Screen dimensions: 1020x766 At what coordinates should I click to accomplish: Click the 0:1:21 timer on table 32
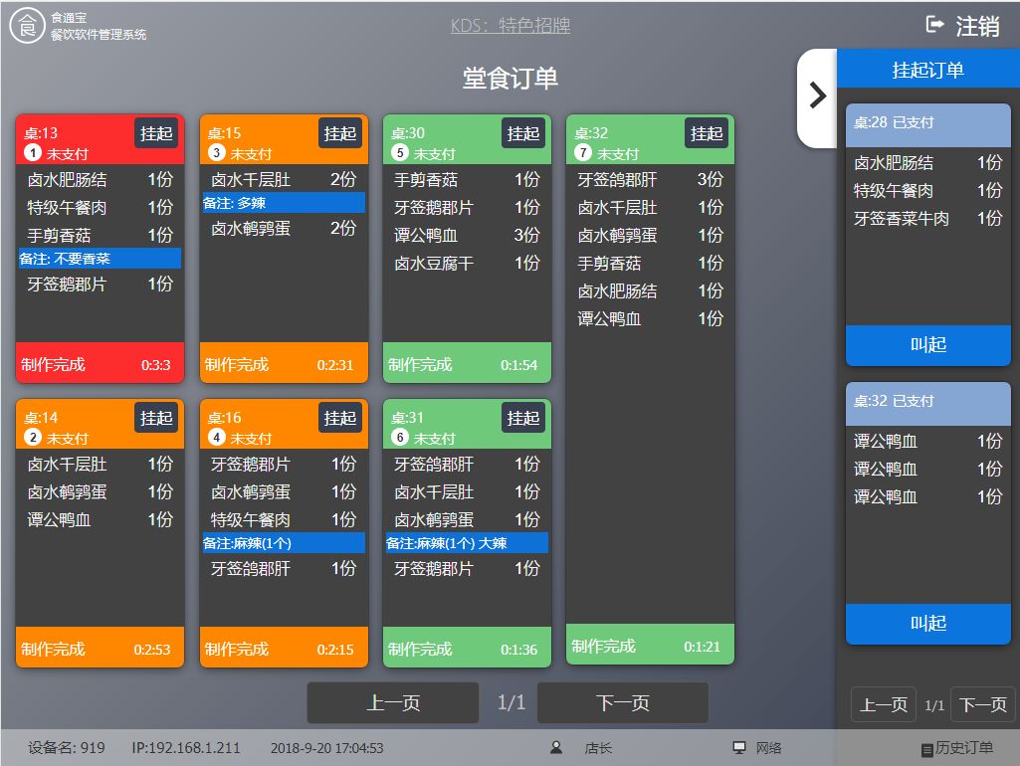click(x=702, y=647)
